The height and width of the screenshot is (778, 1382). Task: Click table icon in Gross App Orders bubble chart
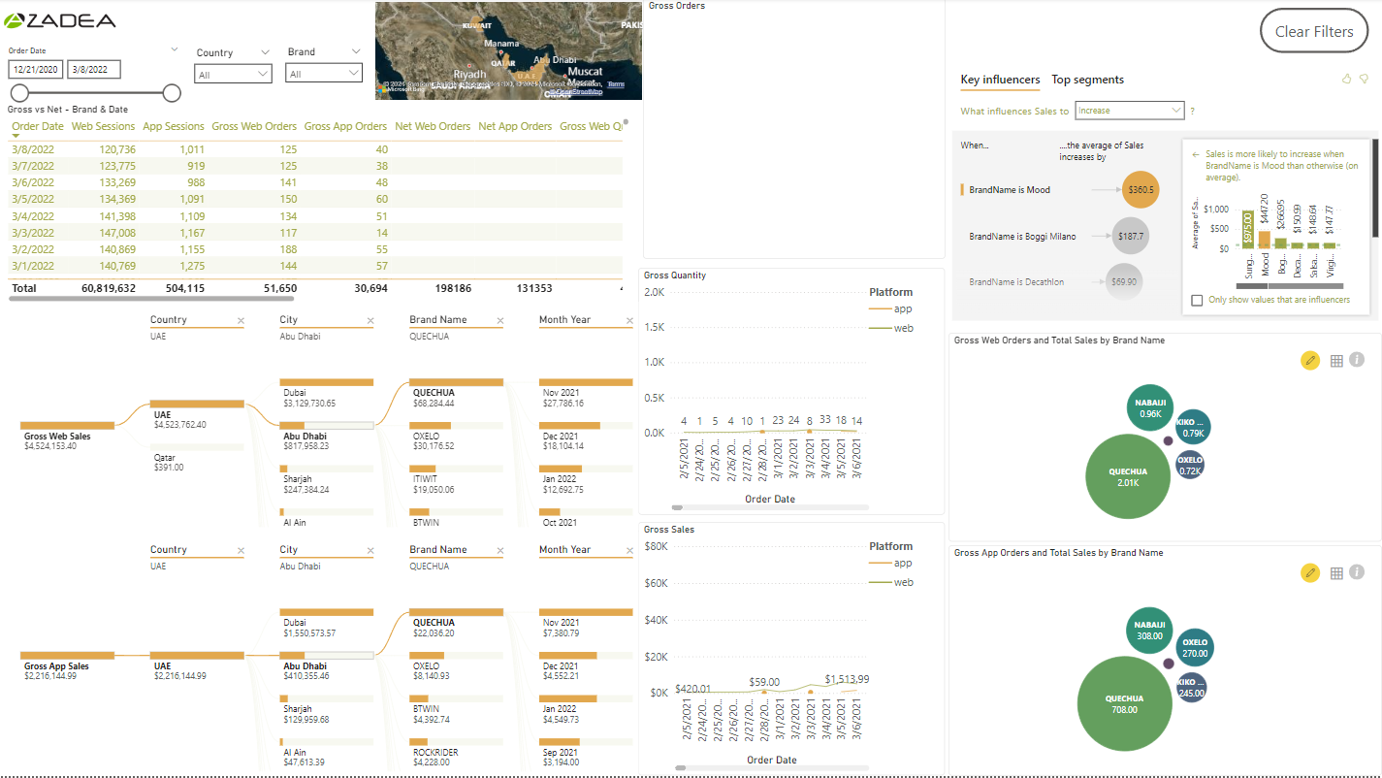coord(1336,573)
